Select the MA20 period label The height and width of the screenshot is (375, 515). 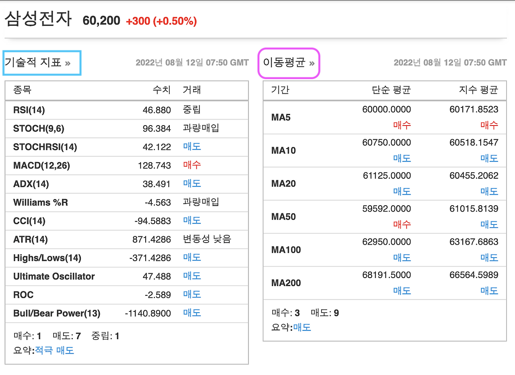[284, 183]
